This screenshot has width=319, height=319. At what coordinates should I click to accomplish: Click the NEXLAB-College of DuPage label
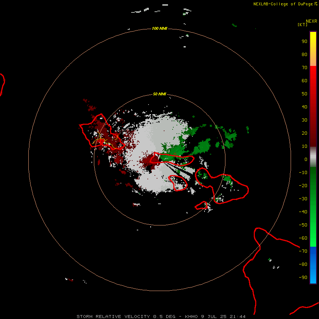tap(283, 4)
